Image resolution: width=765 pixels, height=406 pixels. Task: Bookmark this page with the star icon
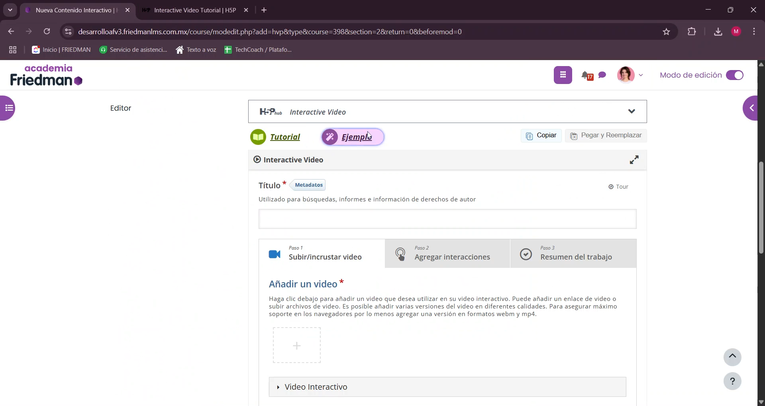pyautogui.click(x=667, y=32)
